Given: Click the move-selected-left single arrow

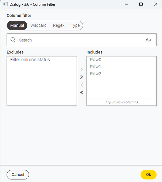Looking at the screenshot, I should [82, 85].
